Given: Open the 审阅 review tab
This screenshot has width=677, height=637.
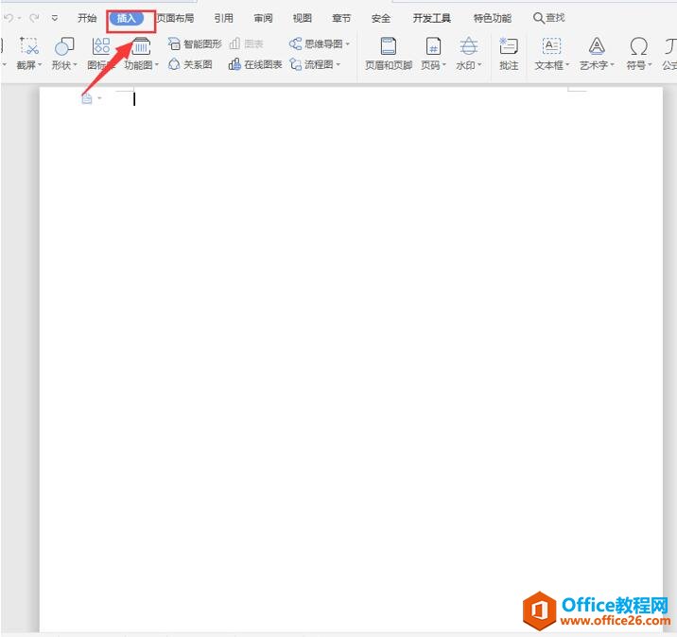Looking at the screenshot, I should click(263, 18).
